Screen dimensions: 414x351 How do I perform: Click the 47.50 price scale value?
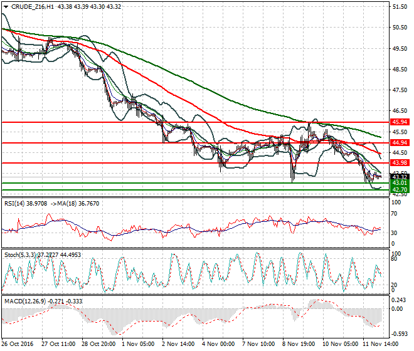click(400, 90)
